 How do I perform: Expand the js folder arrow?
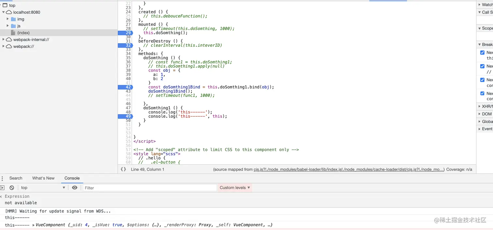coord(8,26)
